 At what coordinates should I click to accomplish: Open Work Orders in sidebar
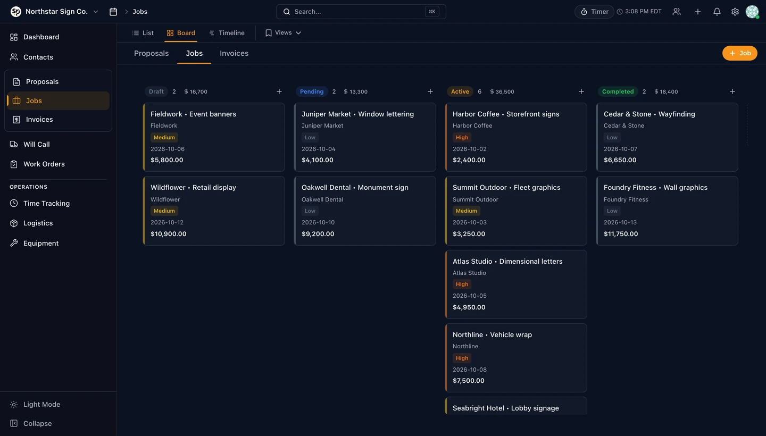coord(58,164)
